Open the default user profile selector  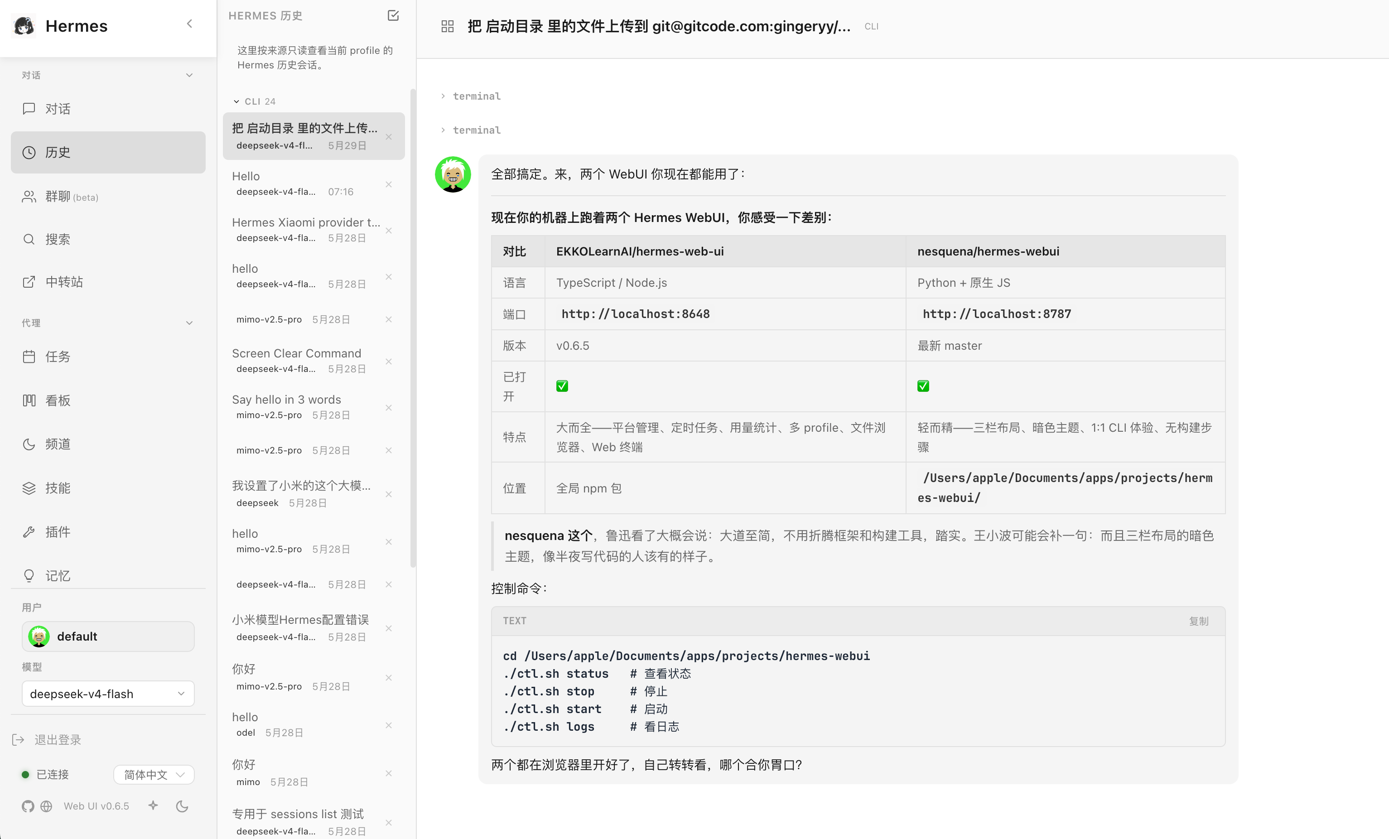click(108, 636)
